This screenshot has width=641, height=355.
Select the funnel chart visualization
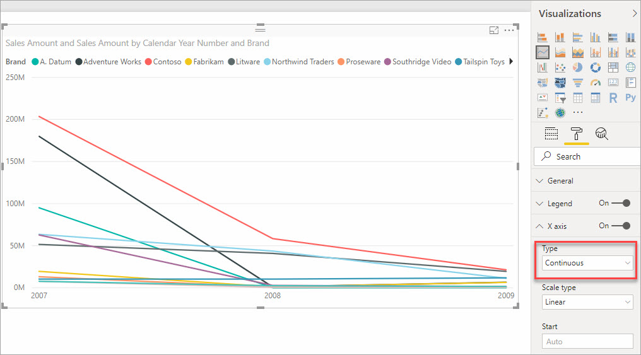(578, 83)
